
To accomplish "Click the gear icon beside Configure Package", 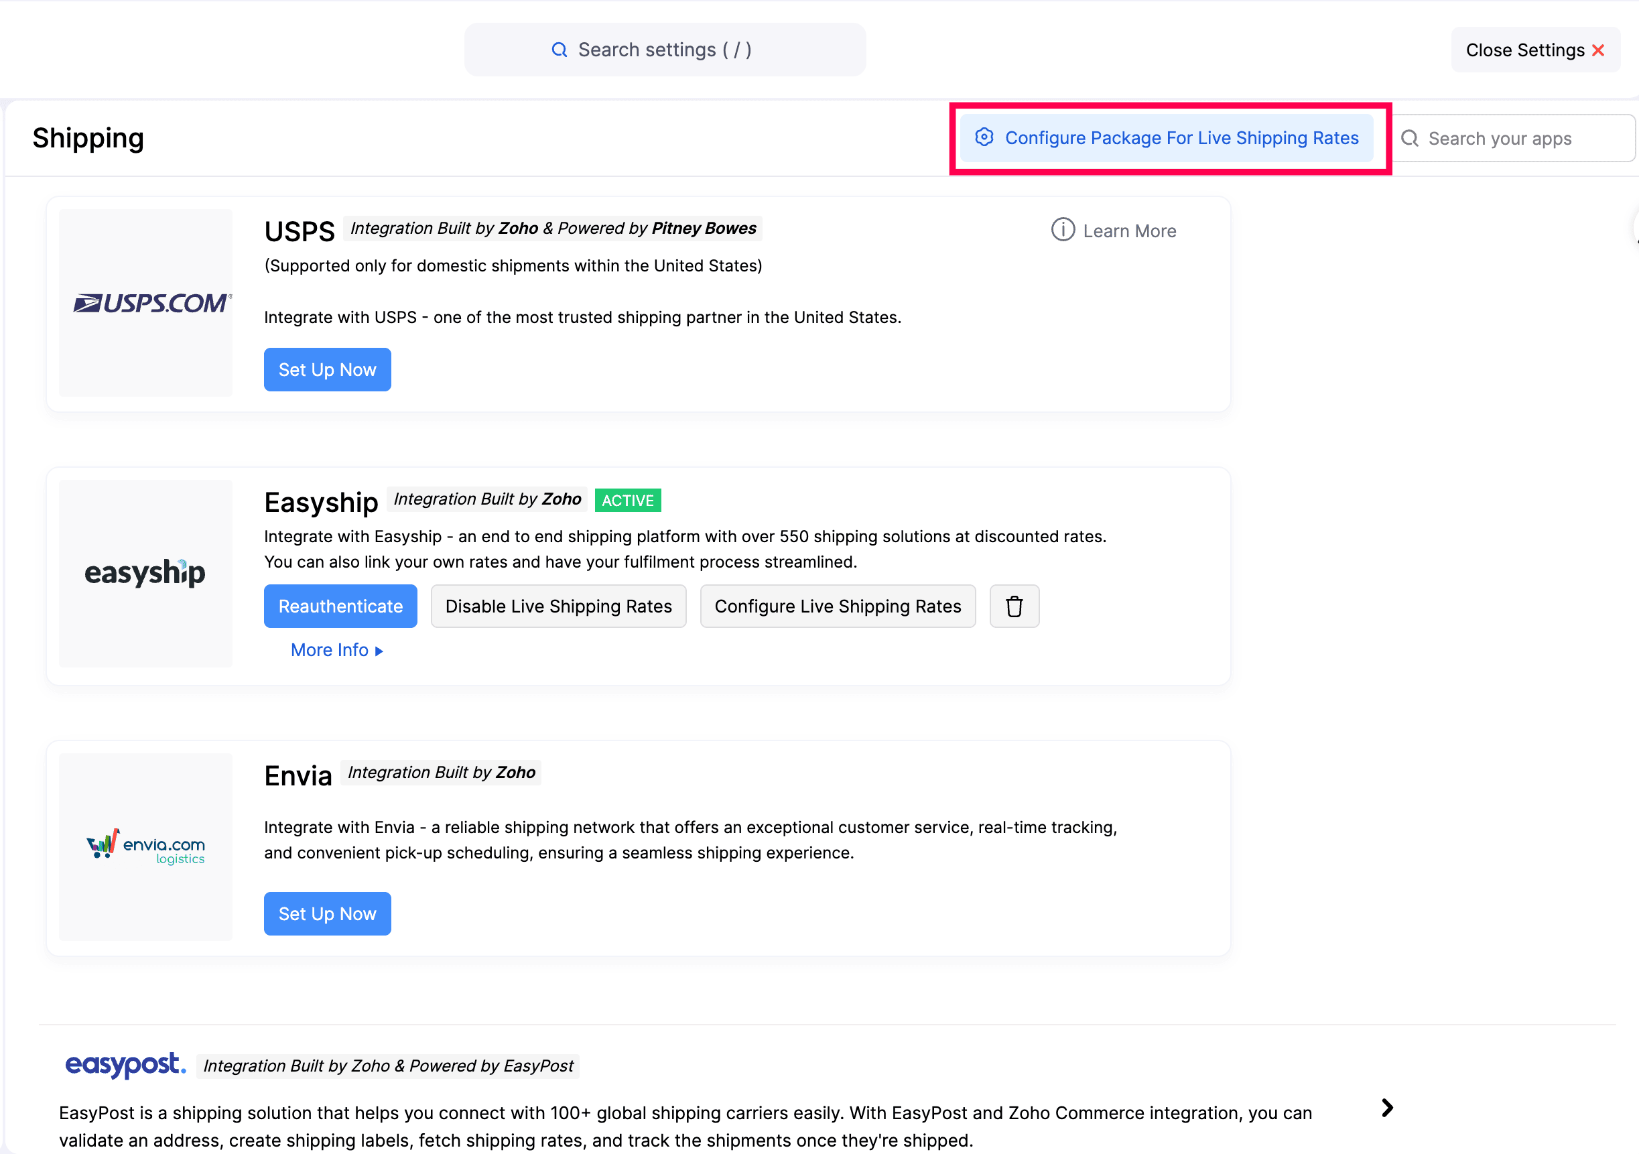I will 984,137.
